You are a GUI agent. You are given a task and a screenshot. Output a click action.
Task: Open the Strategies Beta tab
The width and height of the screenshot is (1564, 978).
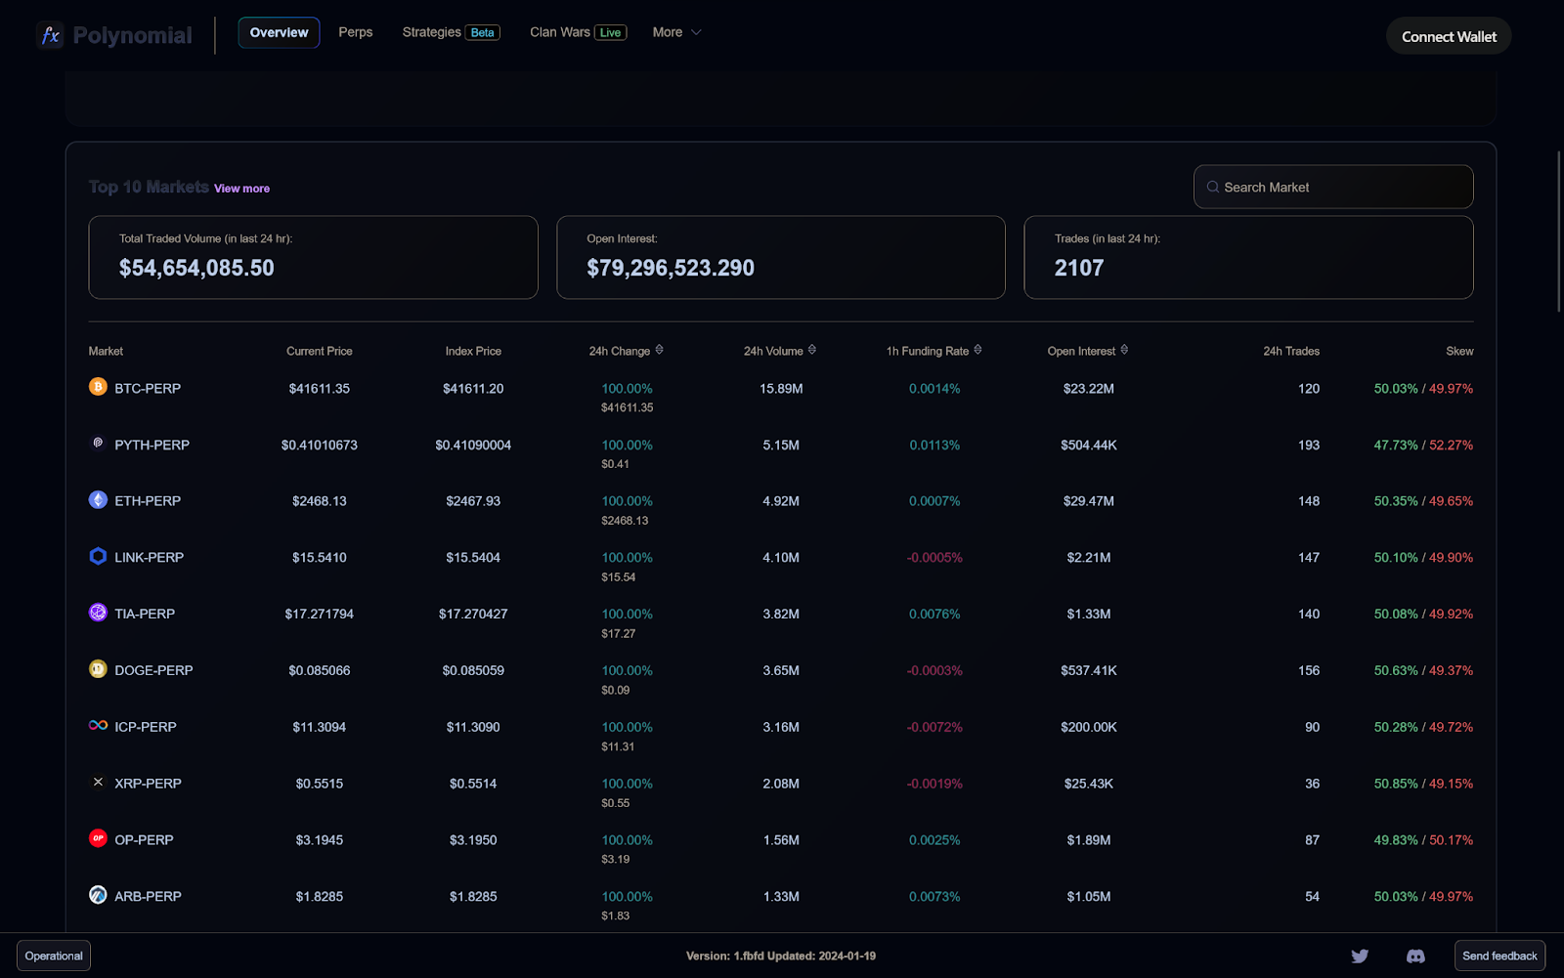tap(451, 32)
